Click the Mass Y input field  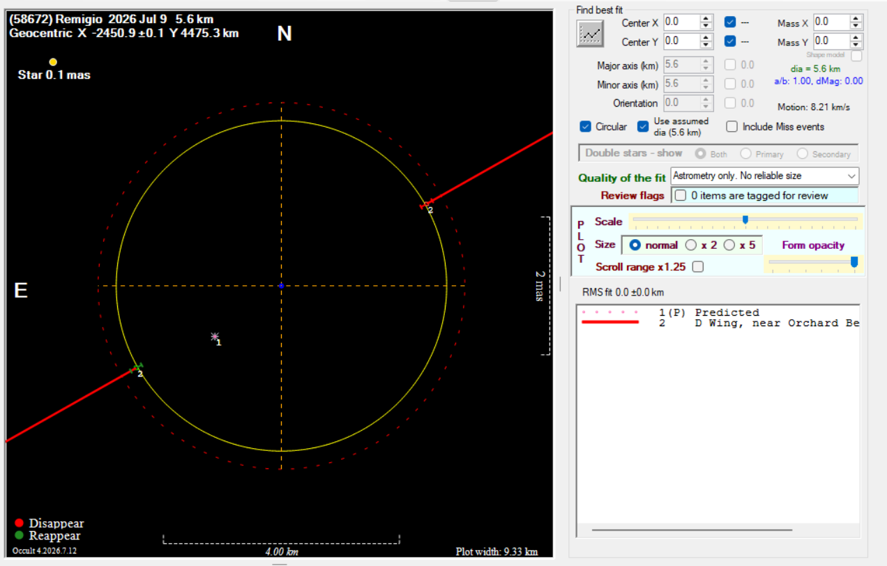pos(832,41)
